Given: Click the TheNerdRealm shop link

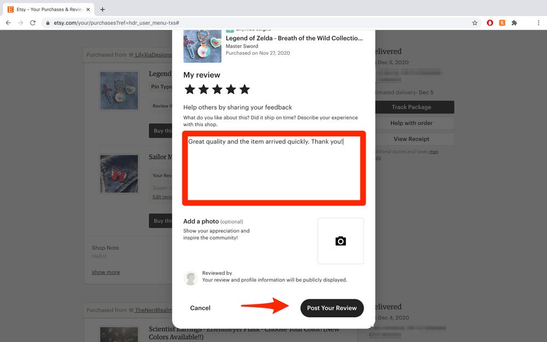Looking at the screenshot, I should tap(154, 310).
